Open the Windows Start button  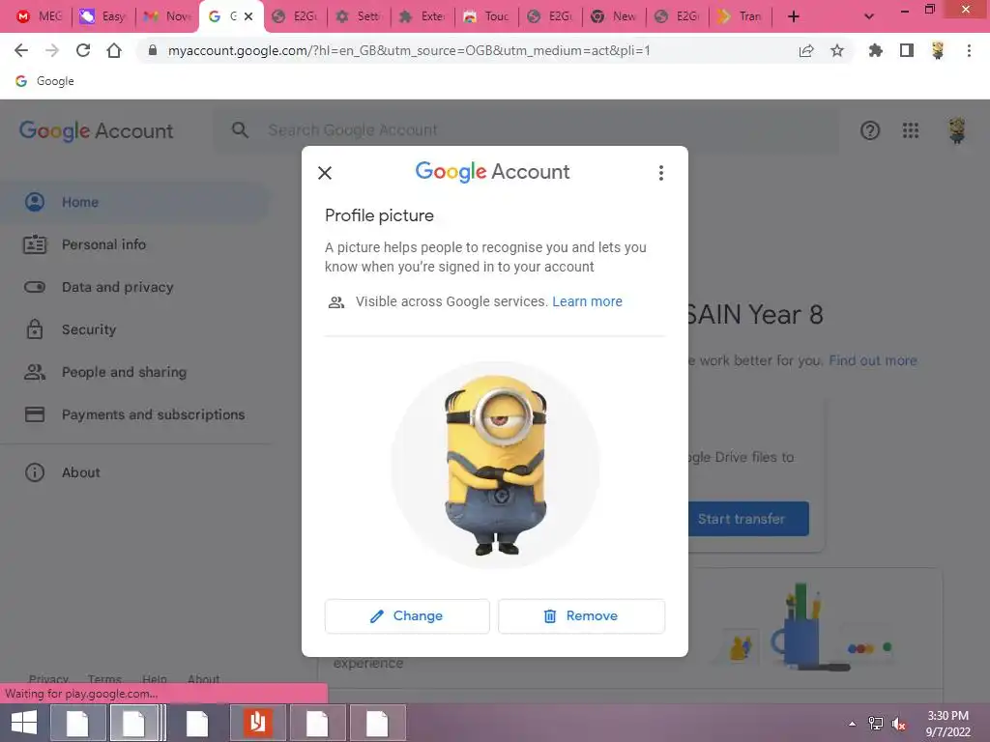click(x=24, y=723)
